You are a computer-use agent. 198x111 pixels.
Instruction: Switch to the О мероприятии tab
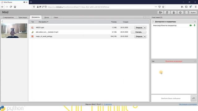point(8,17)
